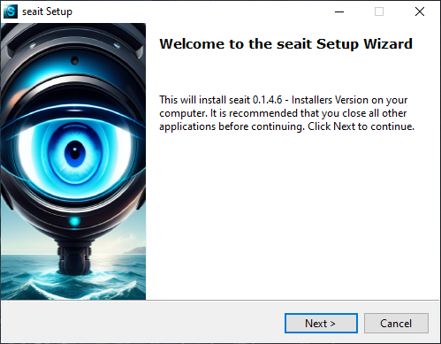This screenshot has height=344, width=441.
Task: Click the robot's neck base in water
Action: tap(73, 258)
